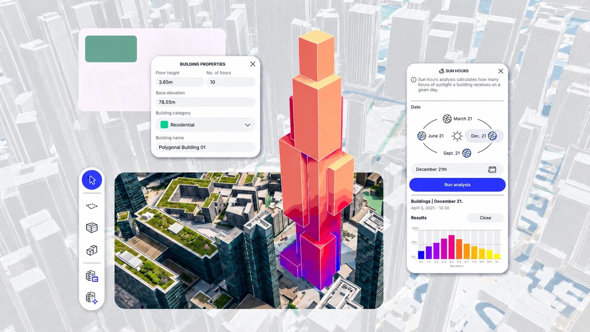Close the Sun Hours panel
The image size is (590, 332).
[501, 71]
